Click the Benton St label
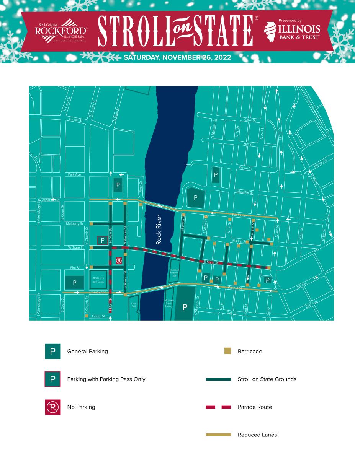Image resolution: width=355 pixels, height=459 pixels. (x=321, y=163)
